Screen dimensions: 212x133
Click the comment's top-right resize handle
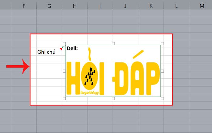coord(162,43)
